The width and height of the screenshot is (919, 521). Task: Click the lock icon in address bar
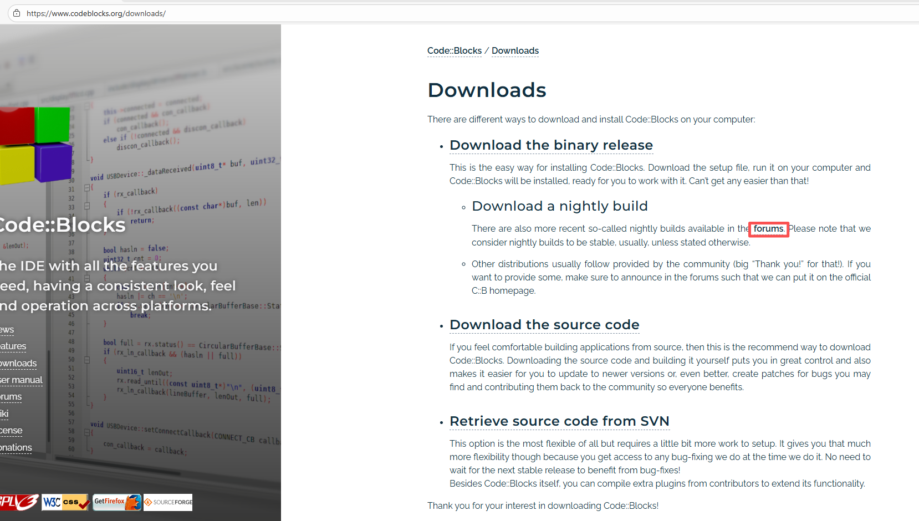pos(17,13)
